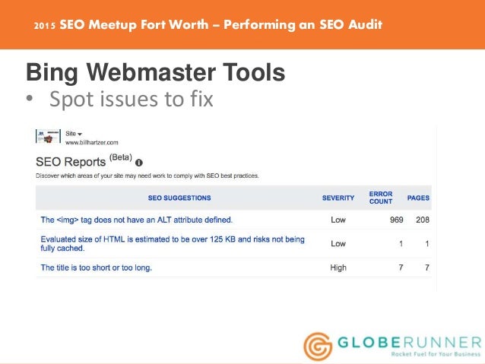Click Low severity in ALT attribute row
Image resolution: width=485 pixels, height=364 pixels.
pos(338,220)
